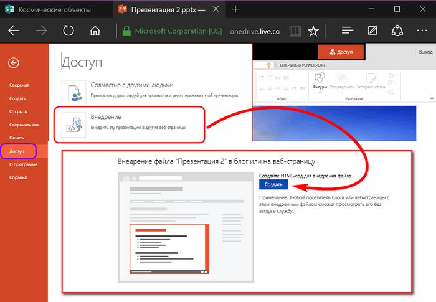
Task: Select Сведения in the left menu
Action: pyautogui.click(x=19, y=85)
